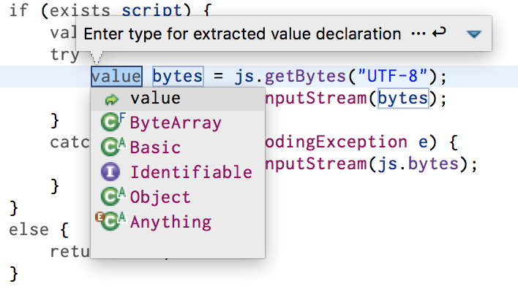
Task: Select the 'value' proposal in completion list
Action: [x=178, y=99]
